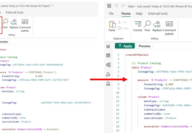Open the File menu in right window
Viewport: 192px width, 133px height.
111,14
